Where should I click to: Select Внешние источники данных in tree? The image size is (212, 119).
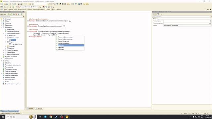13,84
